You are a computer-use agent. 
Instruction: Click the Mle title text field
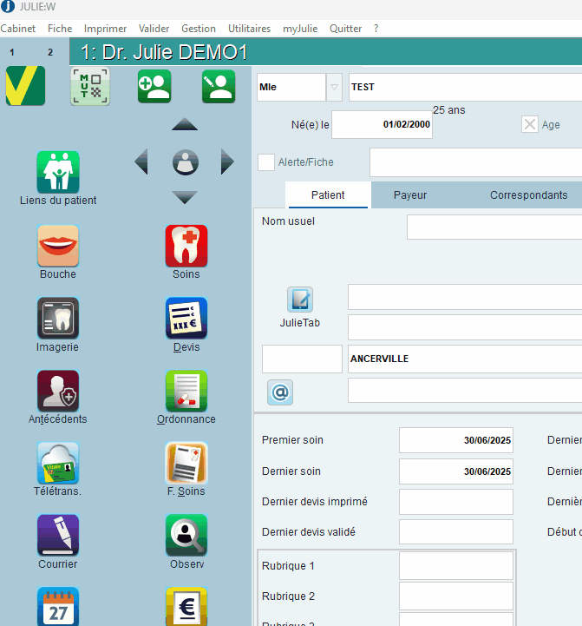click(291, 87)
